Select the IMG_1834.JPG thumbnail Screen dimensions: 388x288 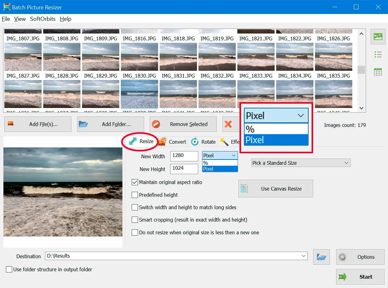coord(295,57)
